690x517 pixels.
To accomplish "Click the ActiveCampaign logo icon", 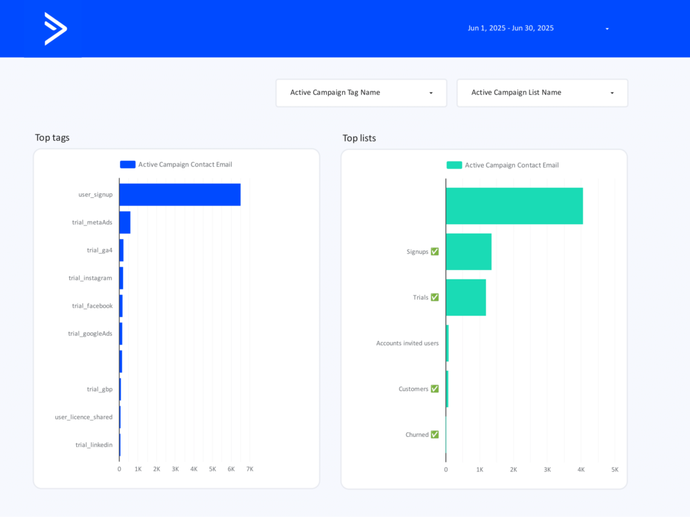I will (55, 29).
